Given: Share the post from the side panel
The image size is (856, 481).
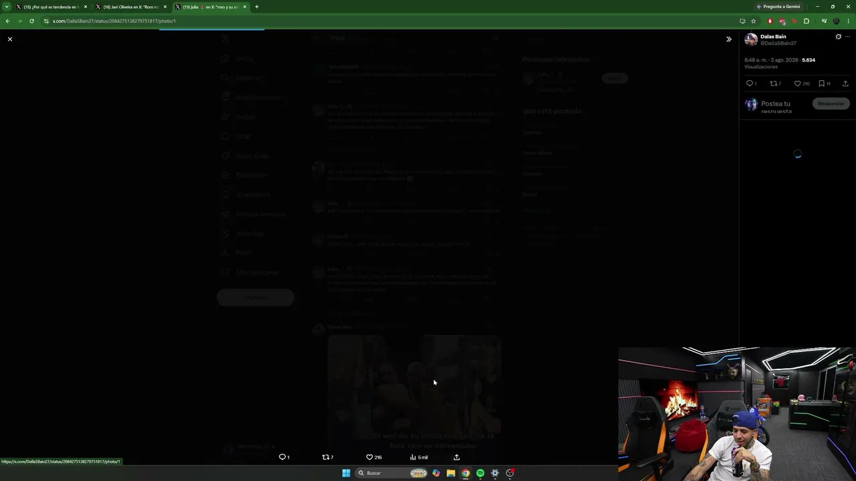Looking at the screenshot, I should click(x=845, y=84).
